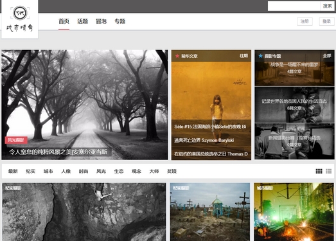Select the 人像 category filter
Screen dimensions: 336x241
pos(66,171)
